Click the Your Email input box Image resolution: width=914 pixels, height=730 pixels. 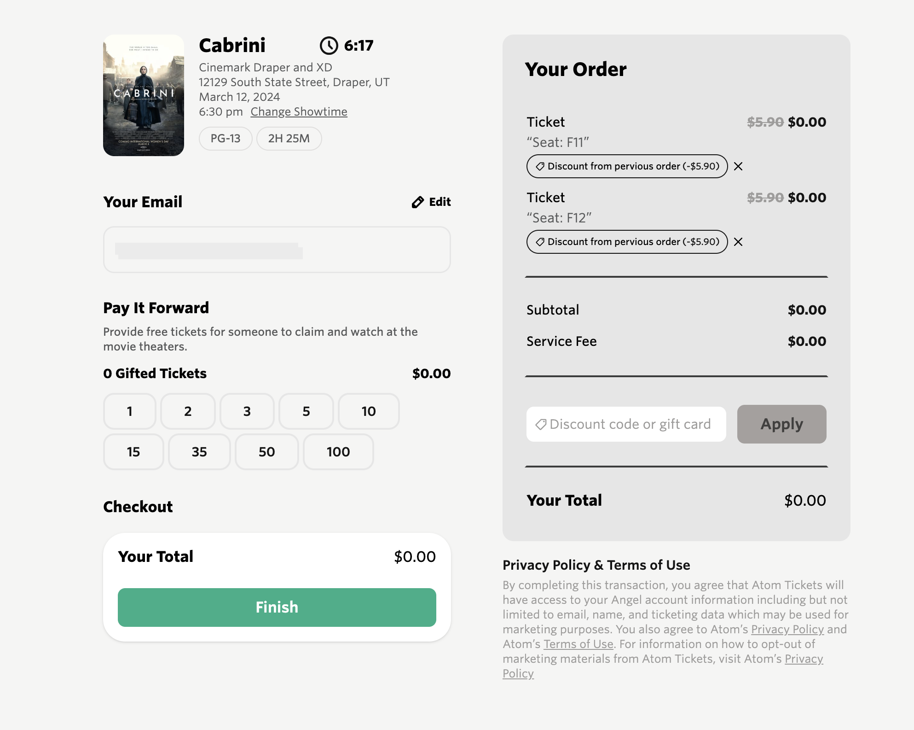coord(277,250)
